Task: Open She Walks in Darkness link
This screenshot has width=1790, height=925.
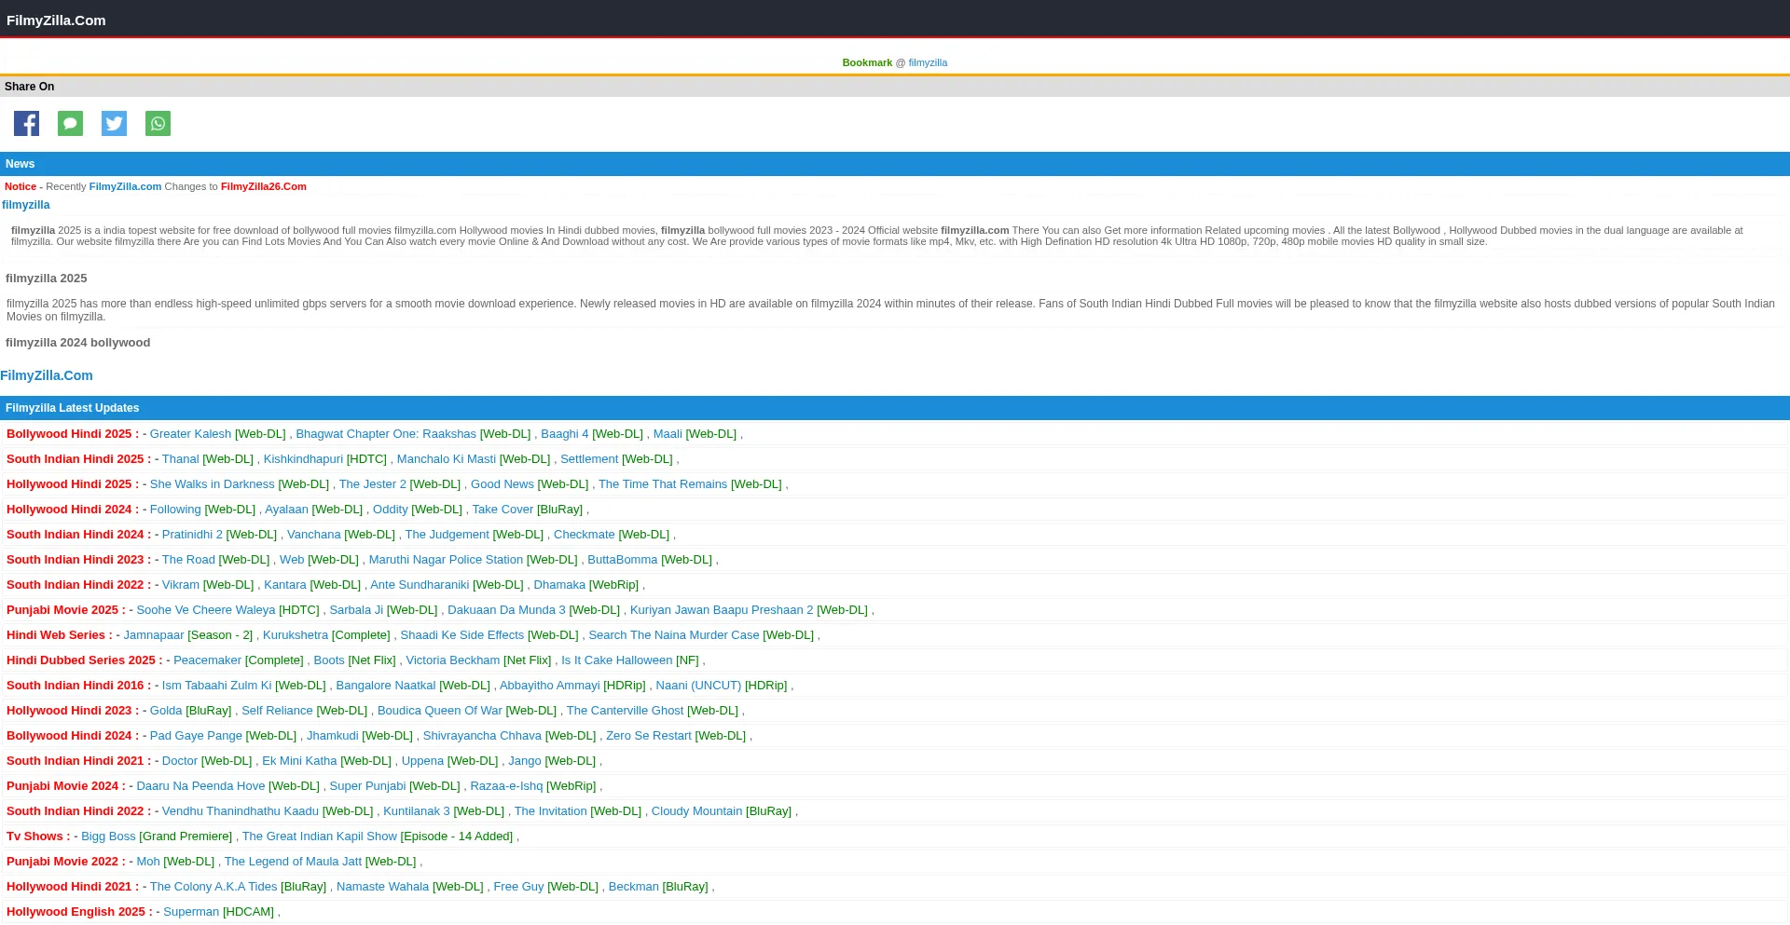Action: click(212, 484)
